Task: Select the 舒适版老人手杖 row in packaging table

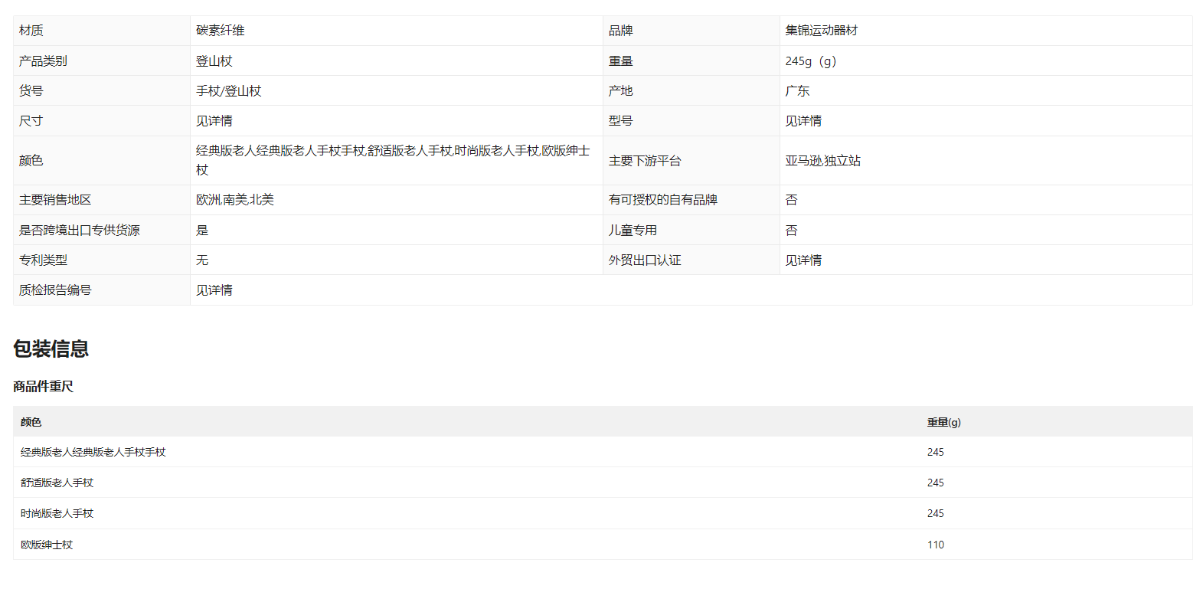Action: pyautogui.click(x=57, y=483)
